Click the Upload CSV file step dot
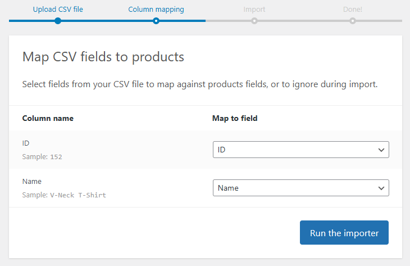Viewport: 410px width, 266px height. pos(58,21)
